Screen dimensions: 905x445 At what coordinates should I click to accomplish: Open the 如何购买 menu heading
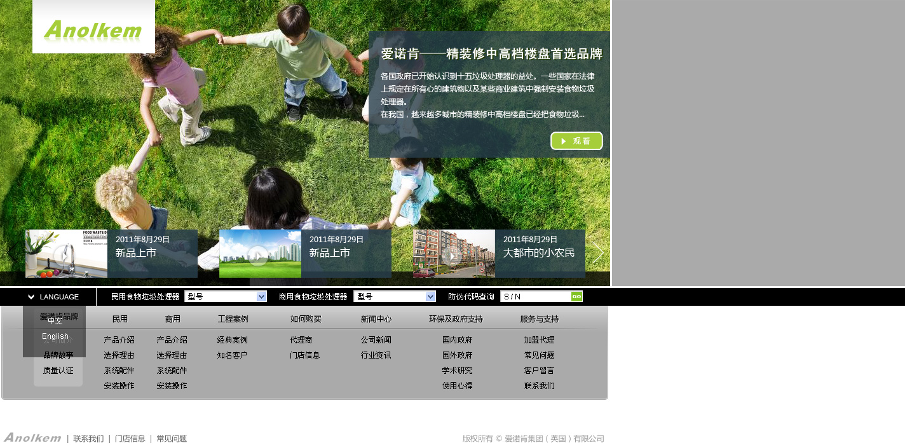[306, 319]
